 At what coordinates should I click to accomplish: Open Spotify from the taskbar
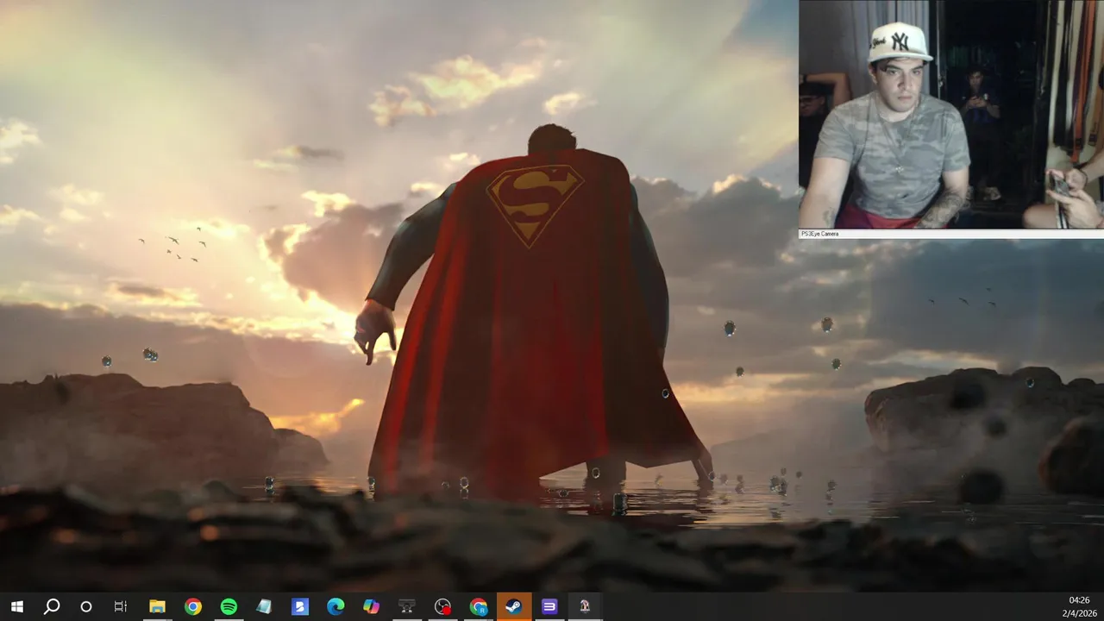coord(229,606)
